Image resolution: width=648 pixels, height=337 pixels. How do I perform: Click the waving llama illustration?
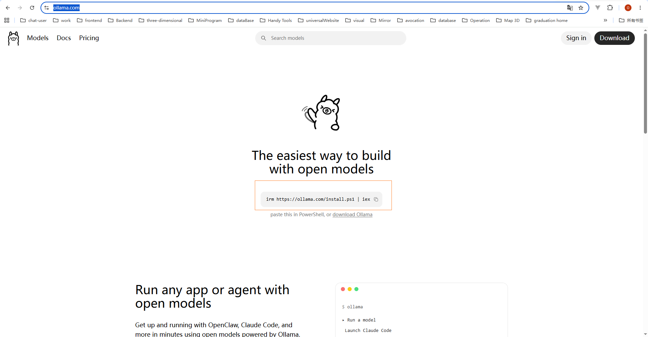(321, 113)
